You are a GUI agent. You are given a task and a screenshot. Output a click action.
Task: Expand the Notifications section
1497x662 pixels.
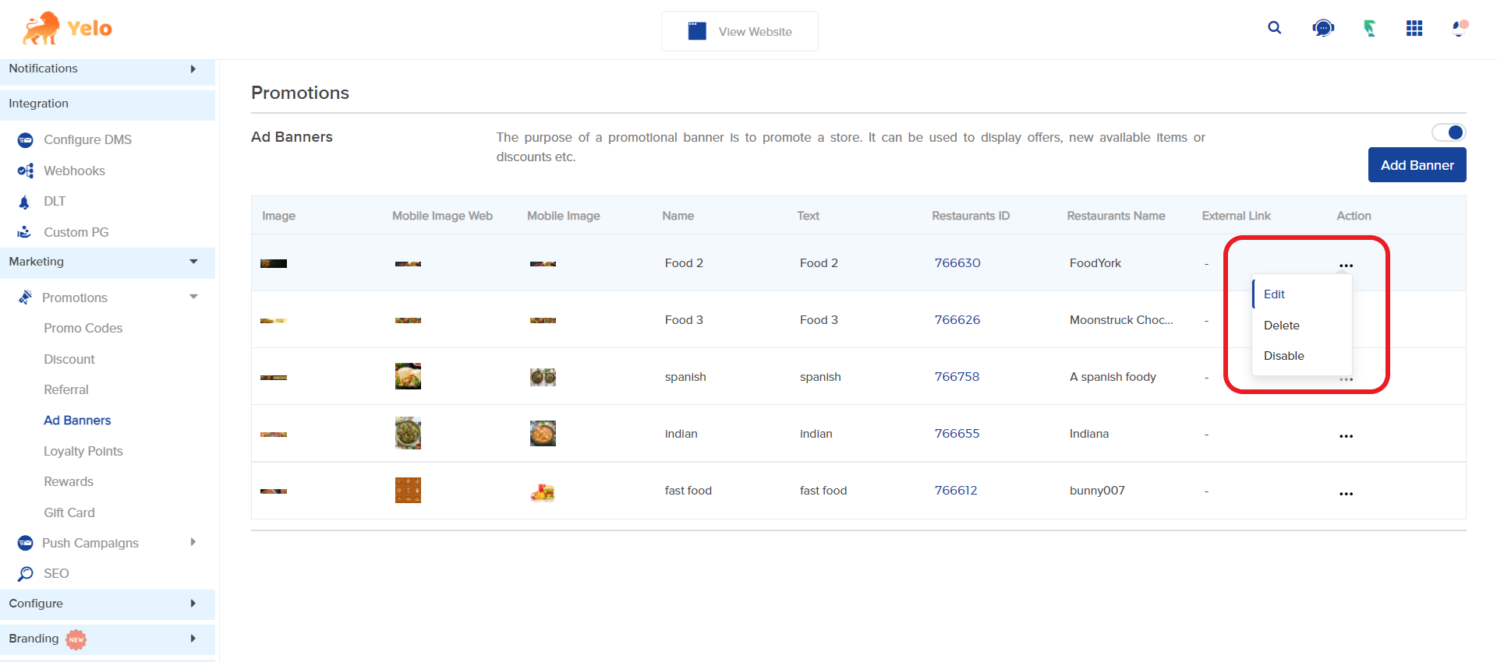click(x=193, y=69)
